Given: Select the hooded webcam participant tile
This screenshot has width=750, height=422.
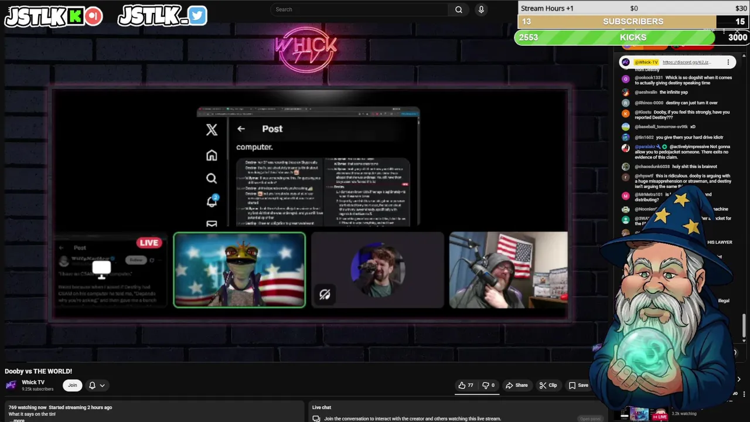Looking at the screenshot, I should [508, 270].
